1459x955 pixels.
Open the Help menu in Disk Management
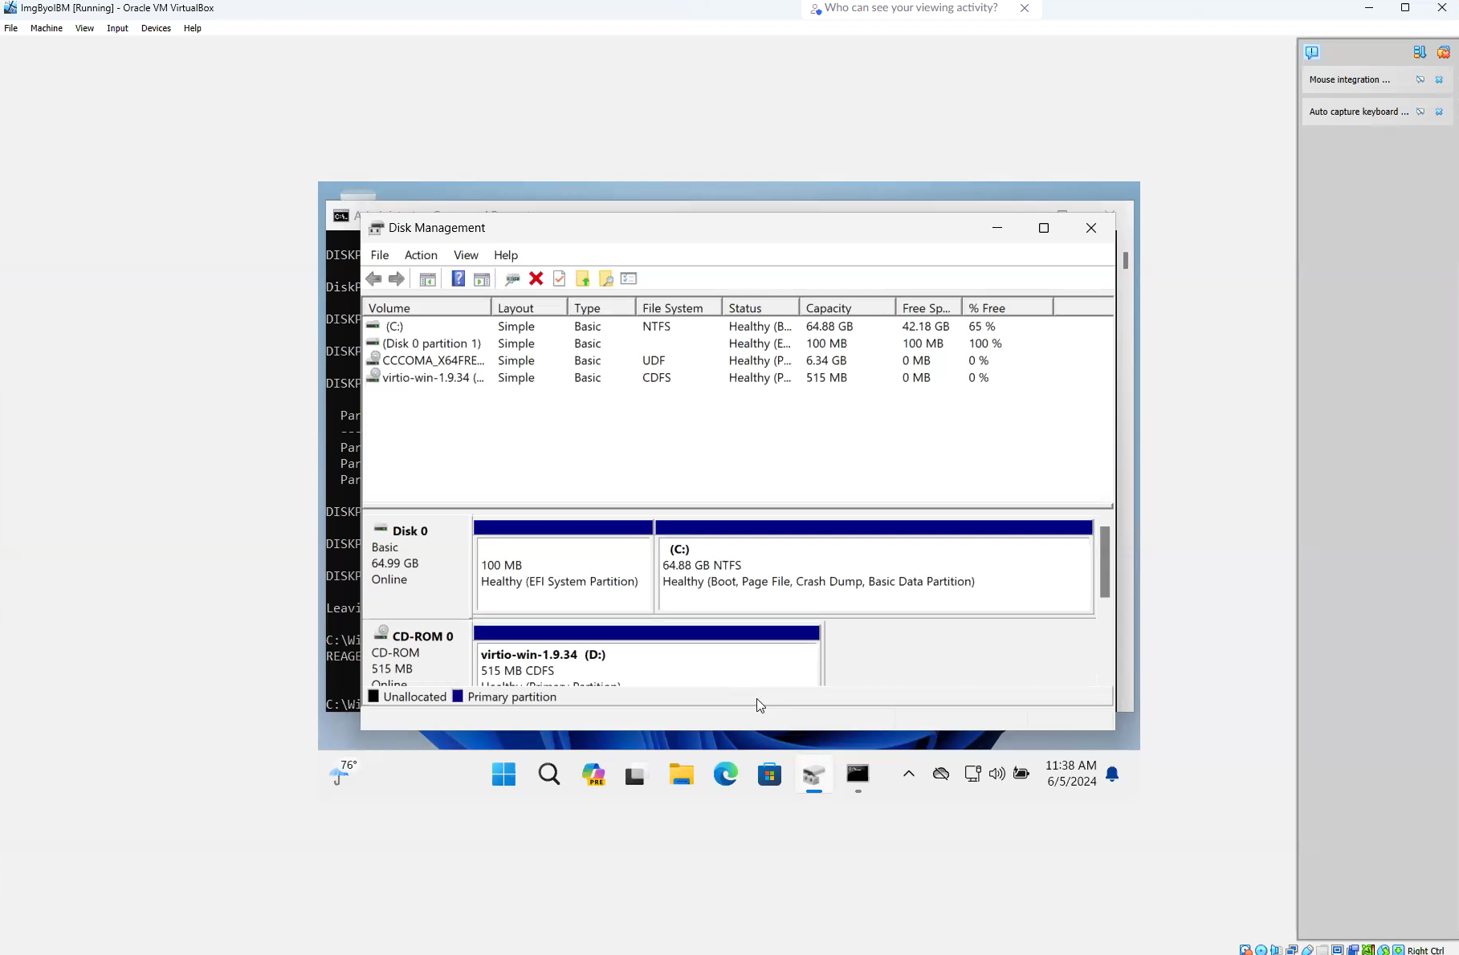pos(506,255)
